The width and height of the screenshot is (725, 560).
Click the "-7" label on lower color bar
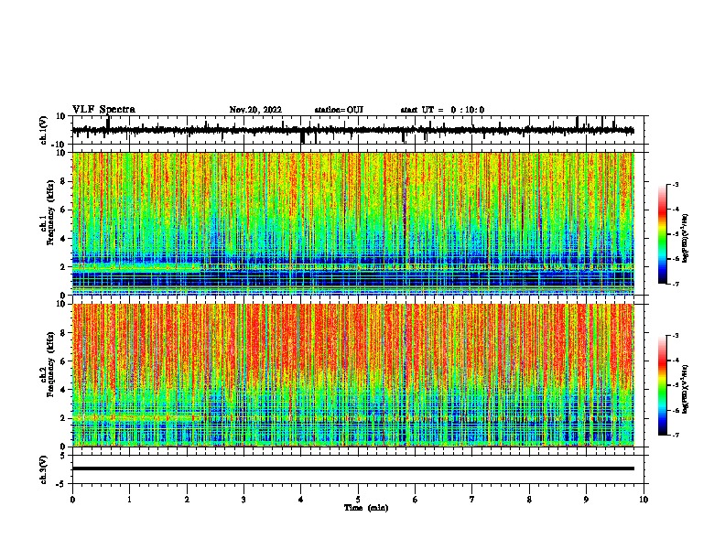[675, 436]
